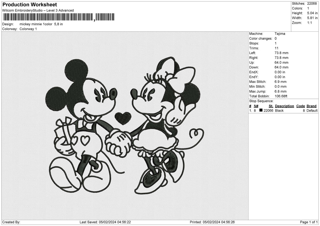320x226 pixels.
Task: Click the Up value 64.0 mm
Action: click(281, 62)
